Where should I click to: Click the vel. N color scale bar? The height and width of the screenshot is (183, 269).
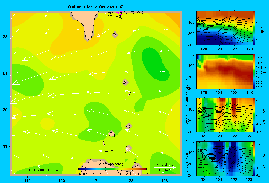tap(254, 115)
